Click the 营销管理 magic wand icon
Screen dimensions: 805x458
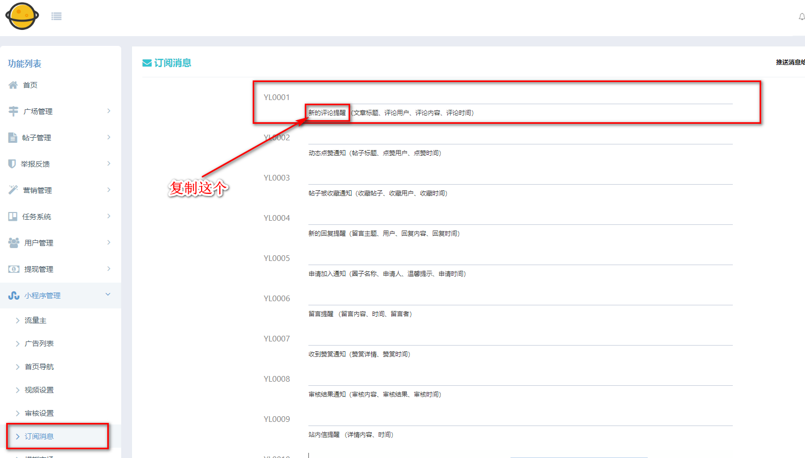(x=13, y=190)
